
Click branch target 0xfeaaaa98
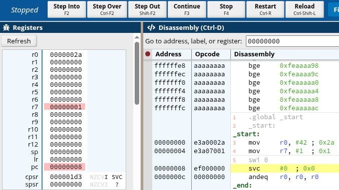299,65
